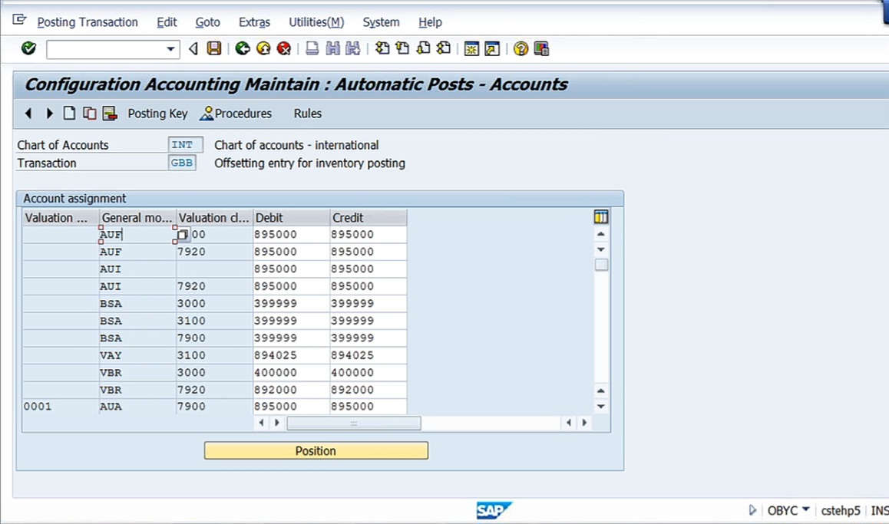Click the horizontal scroll left arrow at left
Image resolution: width=889 pixels, height=524 pixels.
(261, 423)
